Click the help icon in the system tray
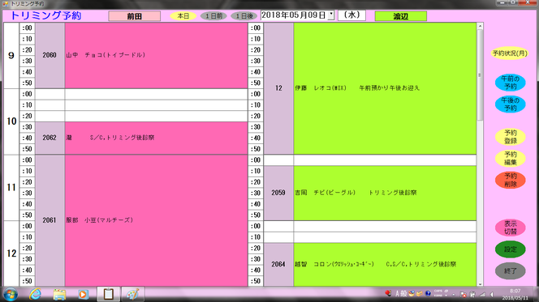The image size is (539, 302). pos(428,293)
